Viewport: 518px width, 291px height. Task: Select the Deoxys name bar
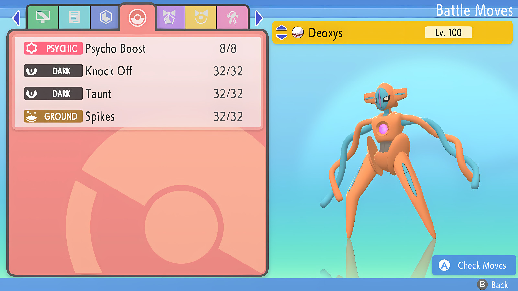[x=392, y=32]
